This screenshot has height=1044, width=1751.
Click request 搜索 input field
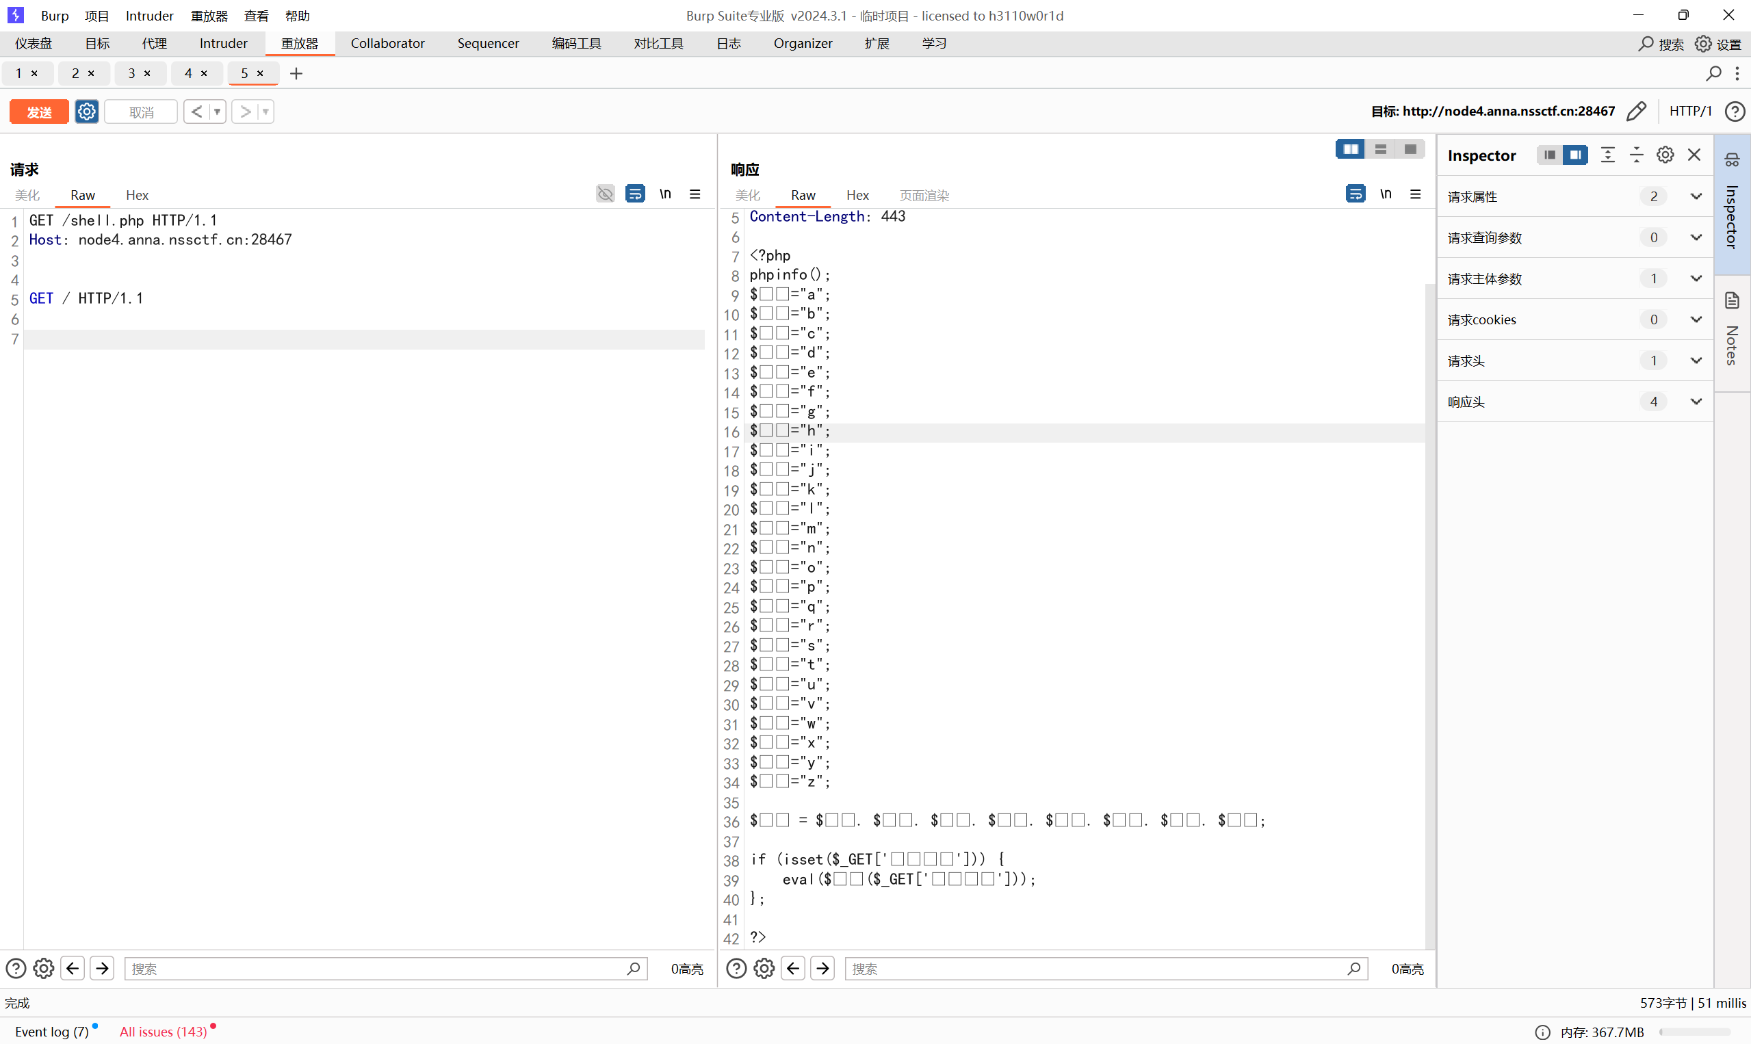(x=385, y=969)
